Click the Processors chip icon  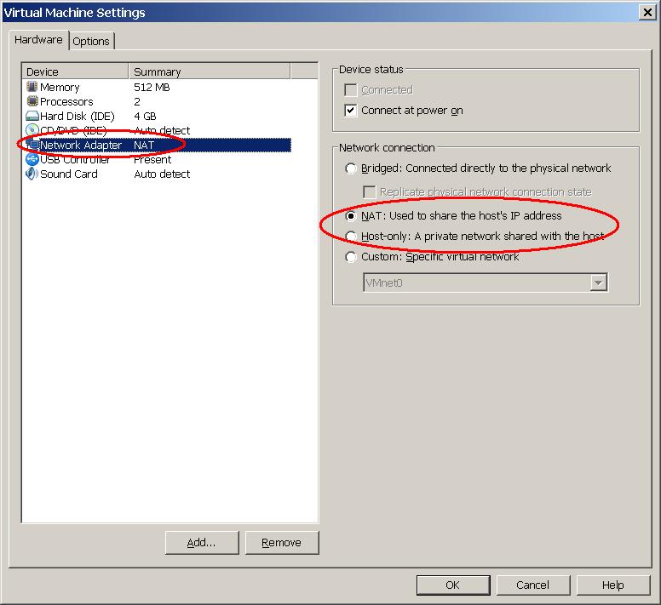[32, 101]
